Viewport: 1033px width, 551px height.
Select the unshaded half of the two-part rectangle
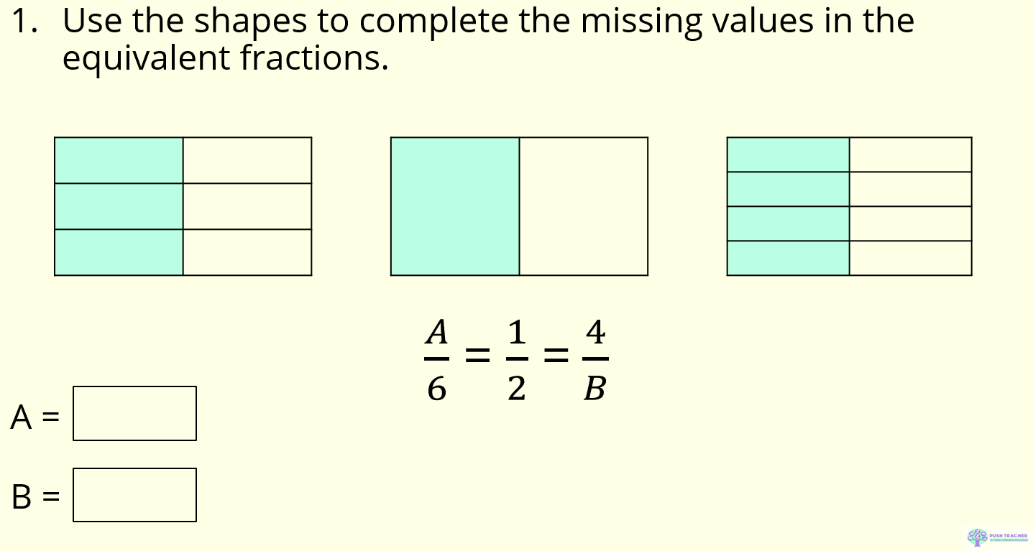tap(583, 206)
